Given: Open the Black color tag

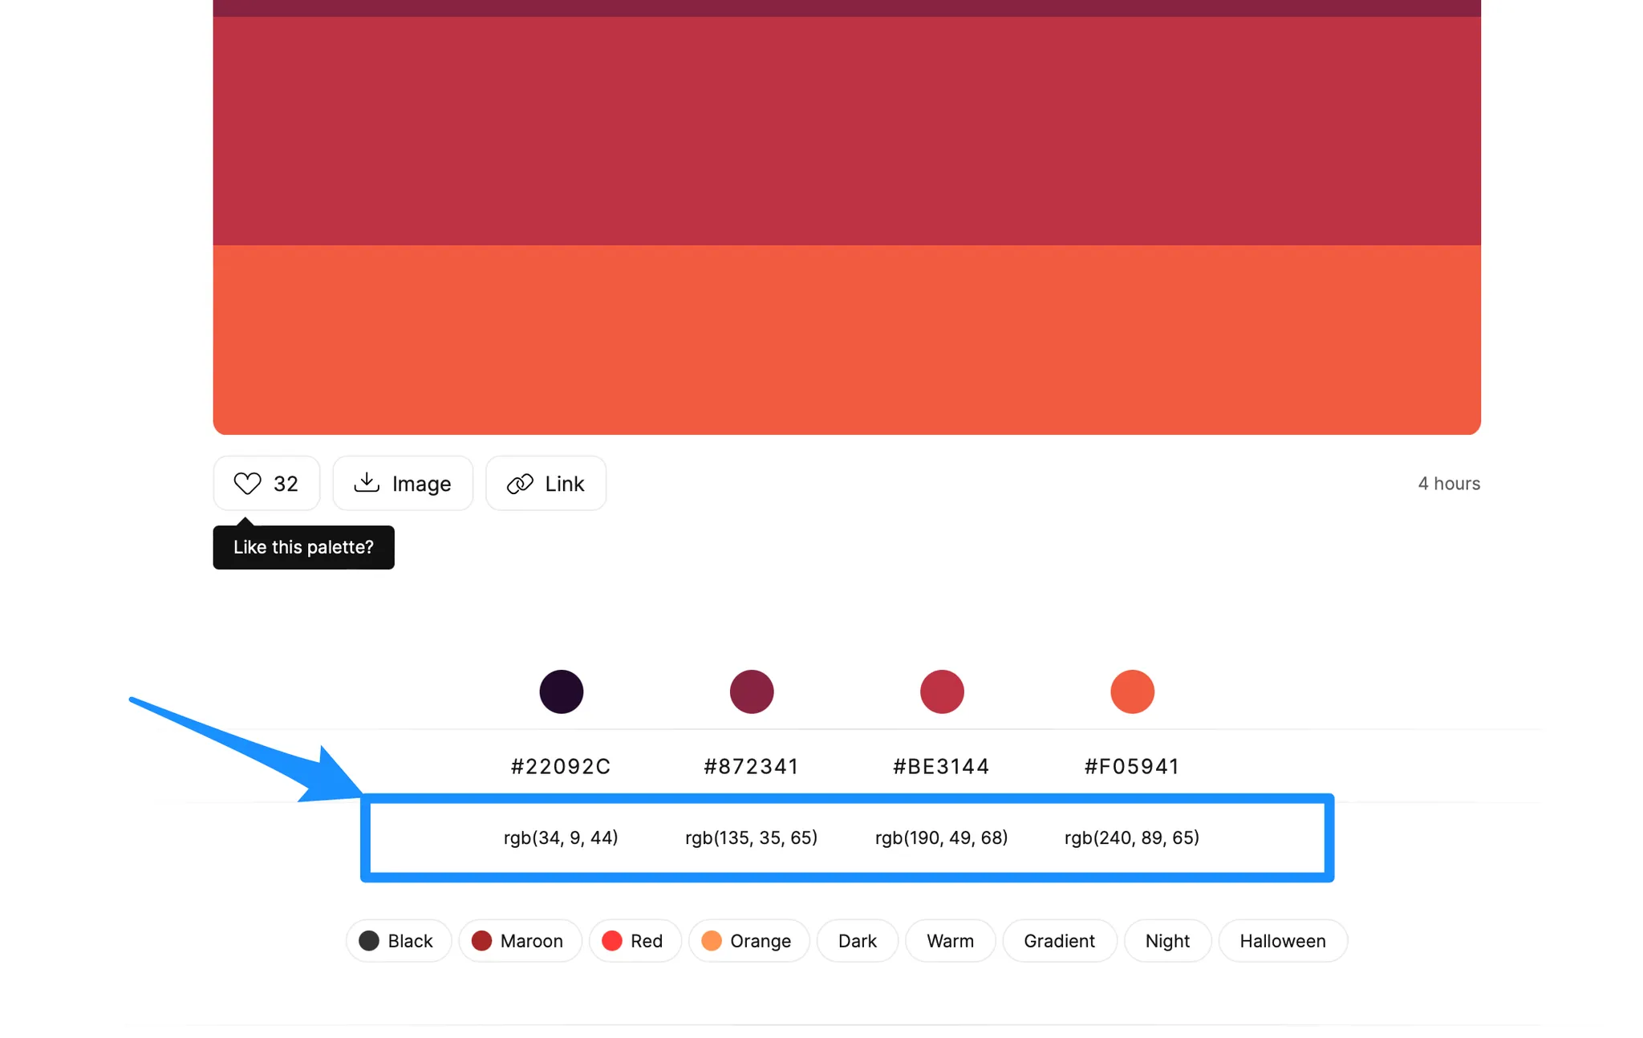Looking at the screenshot, I should pos(399,941).
